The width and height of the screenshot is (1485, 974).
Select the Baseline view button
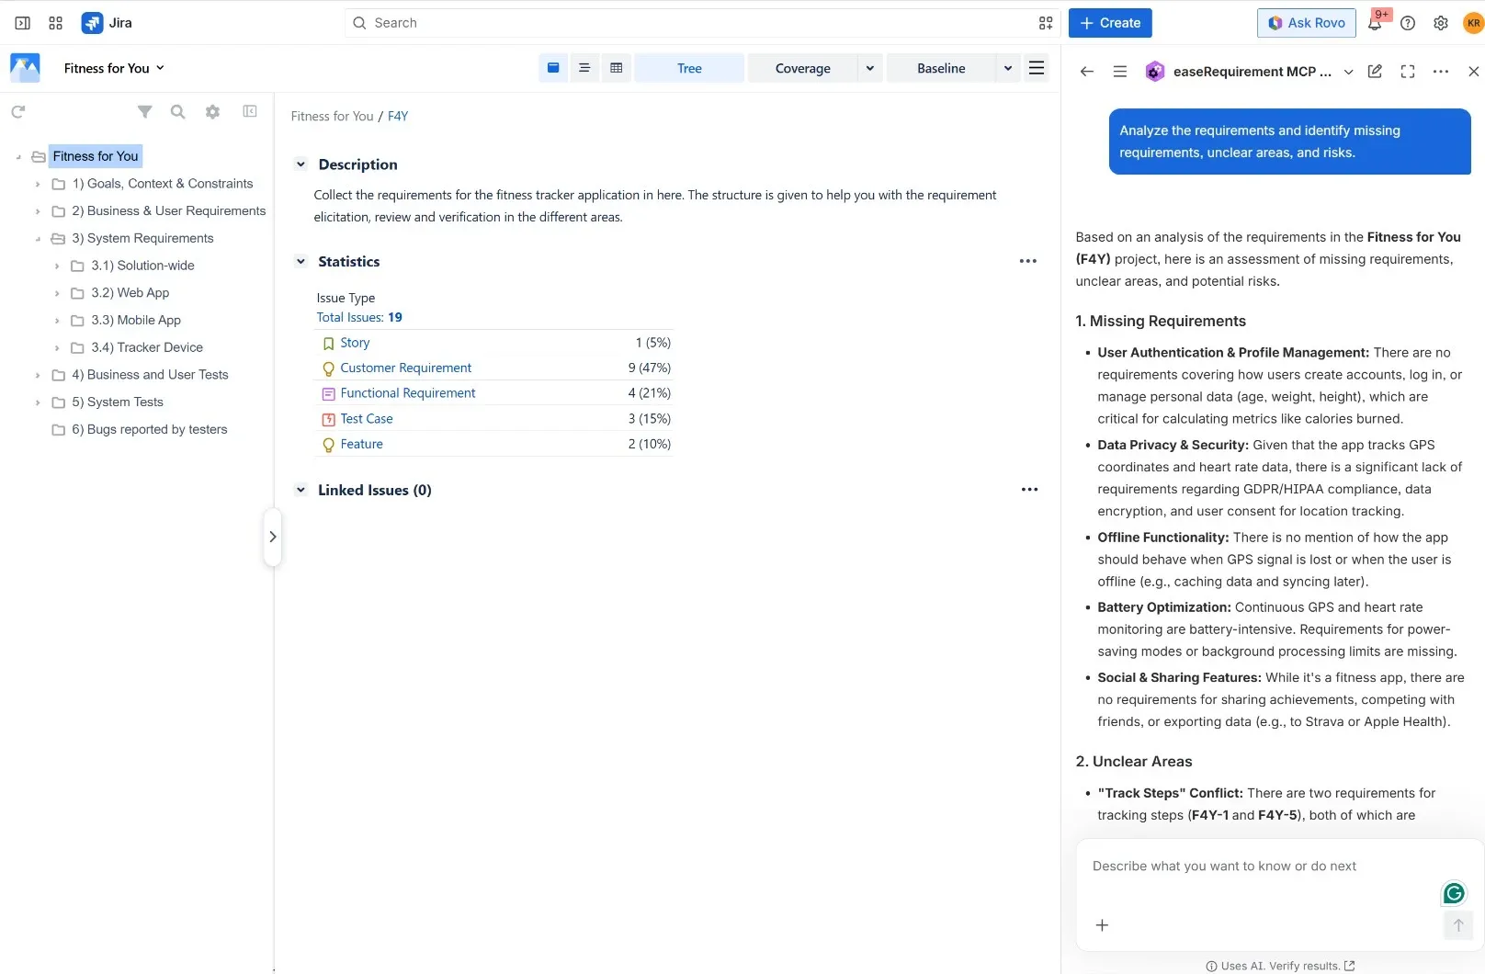tap(941, 68)
